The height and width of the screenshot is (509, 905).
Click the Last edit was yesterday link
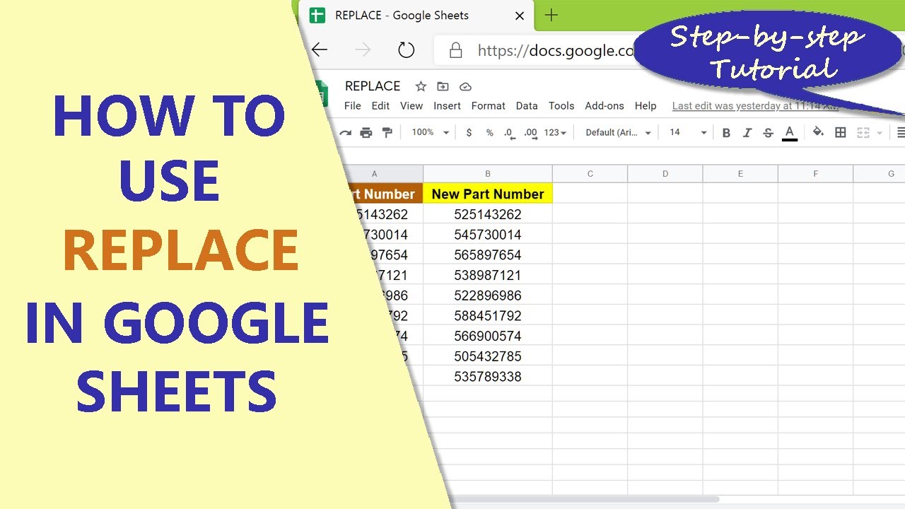click(755, 106)
